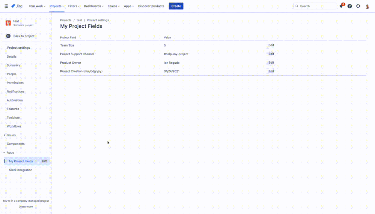The image size is (375, 214).
Task: Click the Project Creation (mm/dd/yyyy) row label
Action: (81, 72)
